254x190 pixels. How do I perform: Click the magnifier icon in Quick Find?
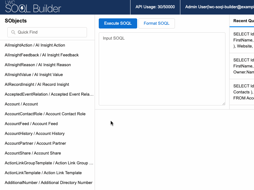13,32
